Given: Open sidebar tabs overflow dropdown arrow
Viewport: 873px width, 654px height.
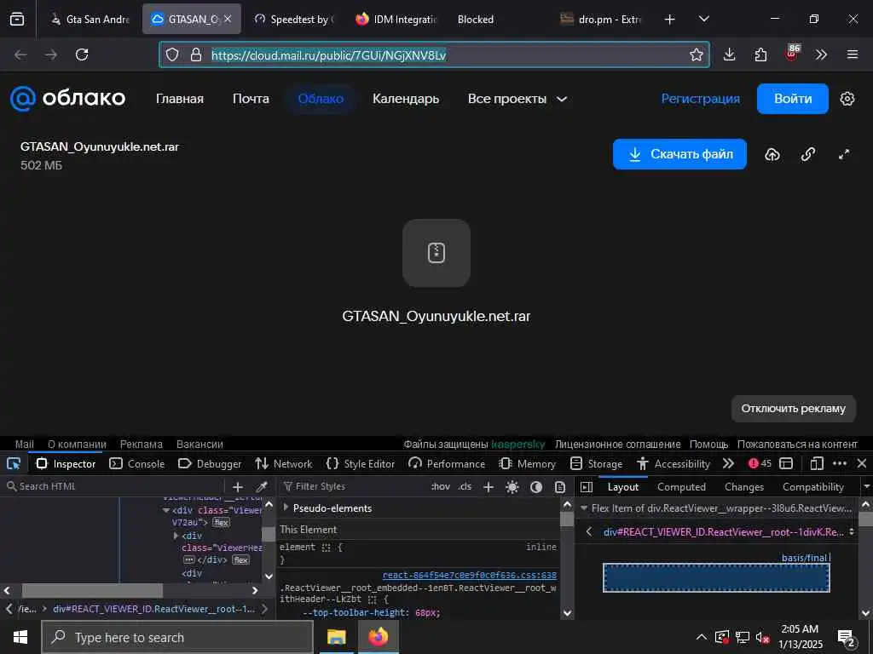Looking at the screenshot, I should coord(866,486).
